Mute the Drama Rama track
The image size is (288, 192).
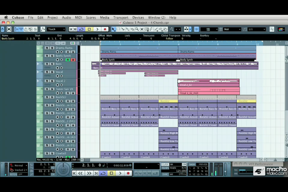coord(47,48)
